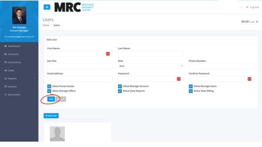This screenshot has height=147, width=262.
Task: Click the + Add User button
Action: tap(51, 116)
